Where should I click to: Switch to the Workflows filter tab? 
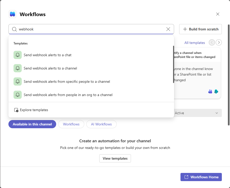coord(71,124)
